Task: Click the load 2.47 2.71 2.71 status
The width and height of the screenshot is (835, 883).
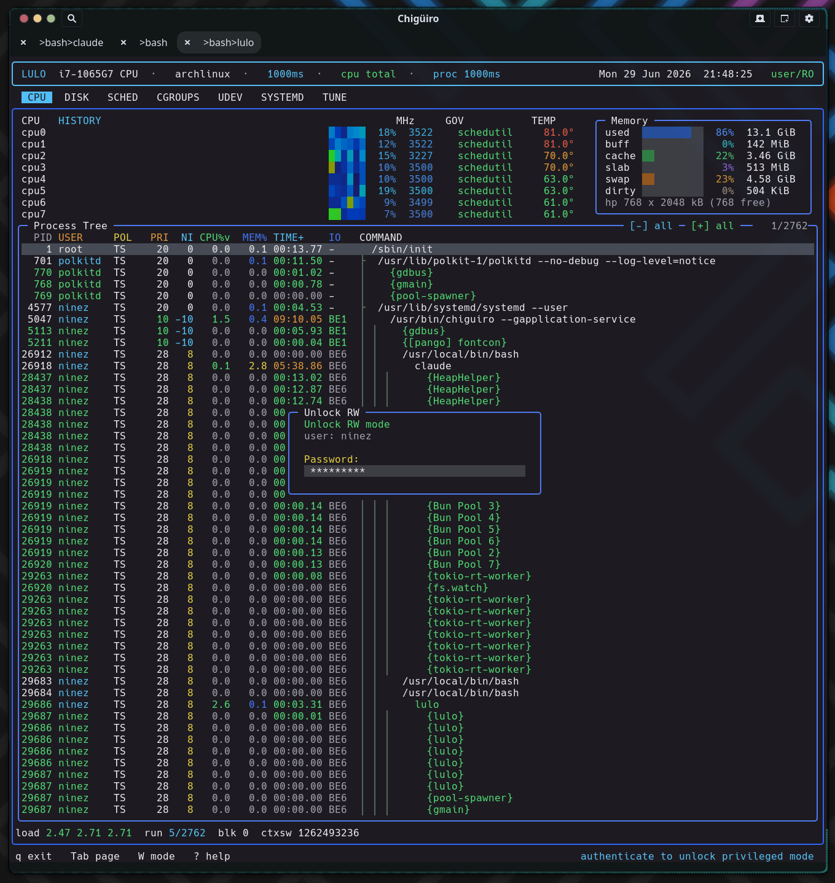Action: pyautogui.click(x=74, y=833)
